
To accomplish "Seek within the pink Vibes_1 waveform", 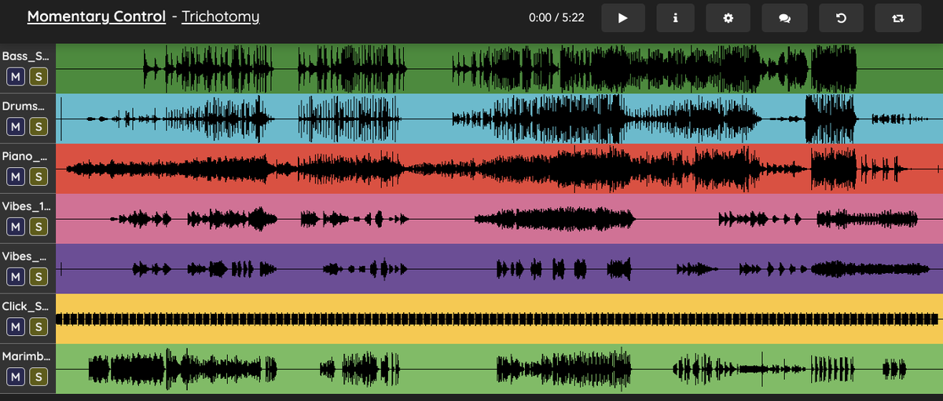I will [x=500, y=219].
